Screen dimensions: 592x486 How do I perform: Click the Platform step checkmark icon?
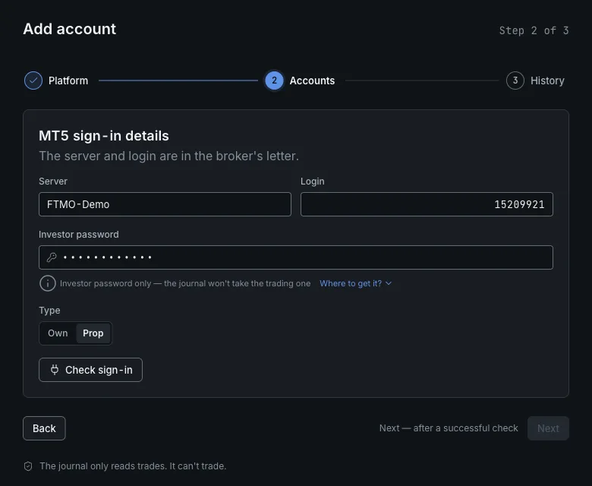[x=33, y=80]
